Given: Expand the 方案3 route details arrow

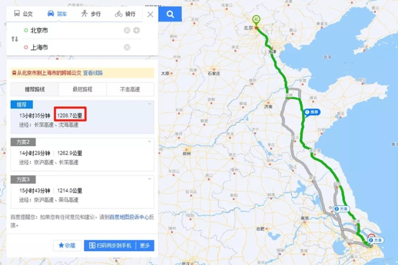Looking at the screenshot, I should pos(149,179).
